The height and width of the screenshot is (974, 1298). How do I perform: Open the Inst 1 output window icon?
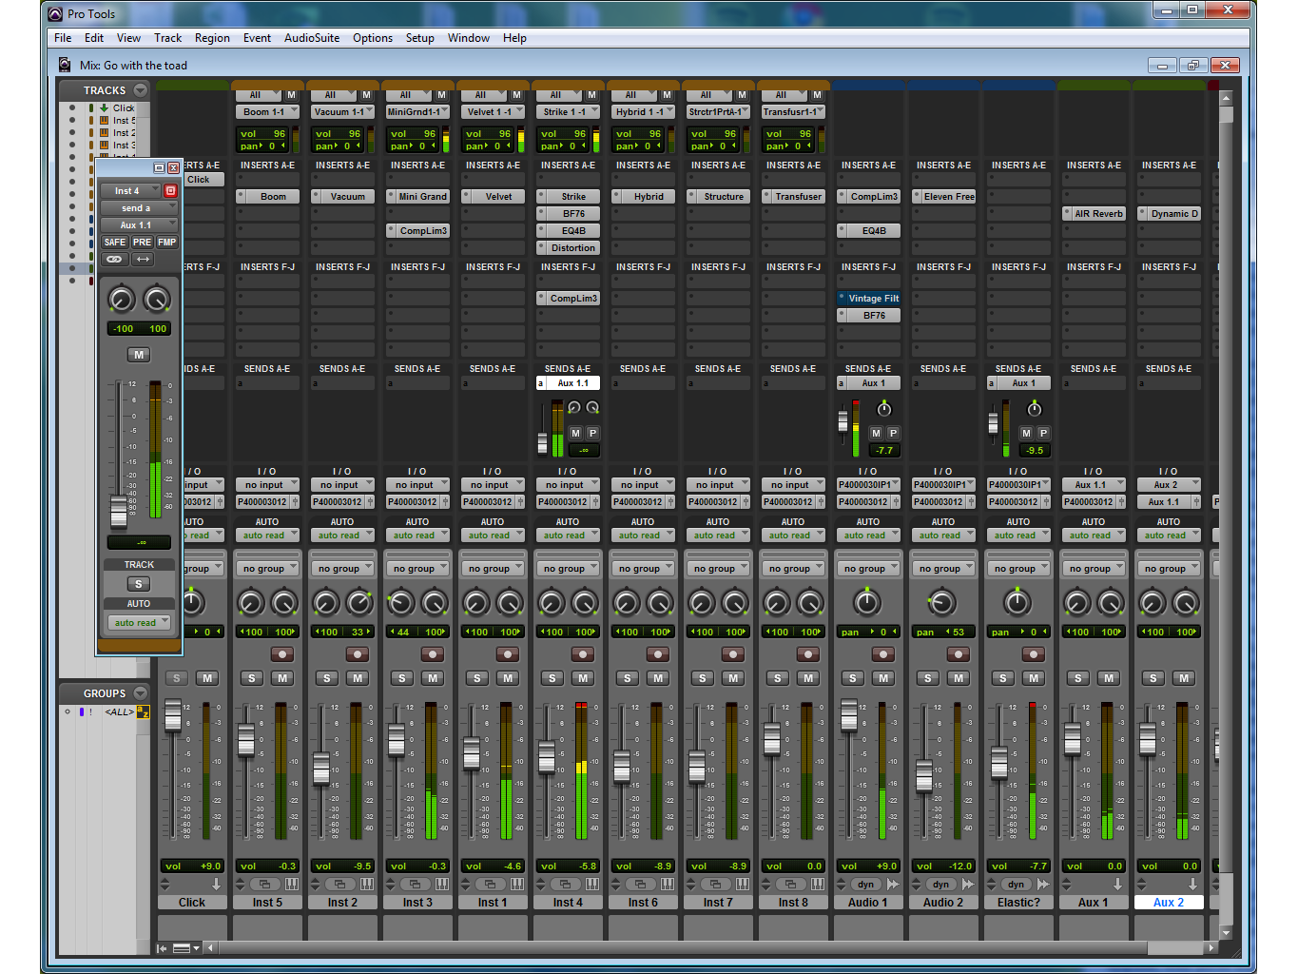tap(490, 885)
